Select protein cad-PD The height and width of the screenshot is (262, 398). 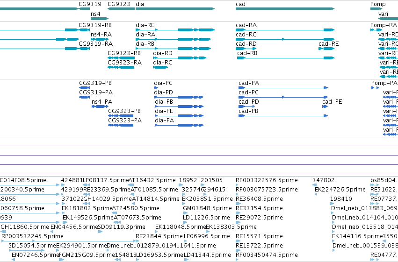249,102
